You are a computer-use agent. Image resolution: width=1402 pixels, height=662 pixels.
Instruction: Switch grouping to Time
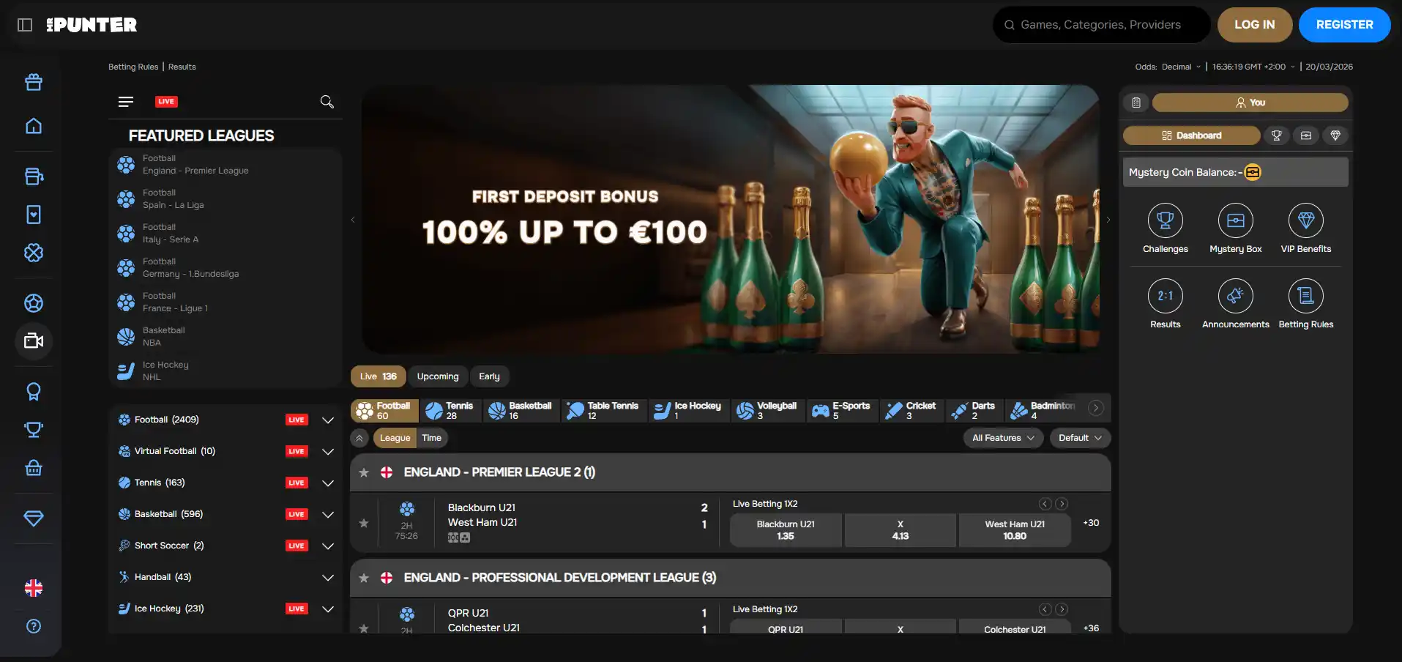tap(432, 438)
